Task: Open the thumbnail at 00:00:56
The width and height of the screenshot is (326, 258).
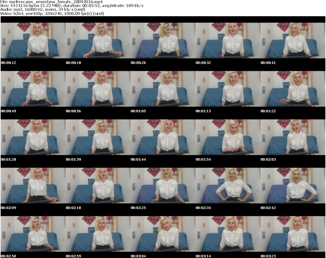Action: (98, 89)
